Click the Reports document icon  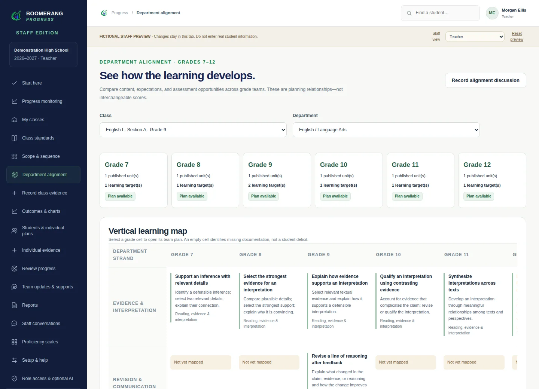click(x=14, y=305)
